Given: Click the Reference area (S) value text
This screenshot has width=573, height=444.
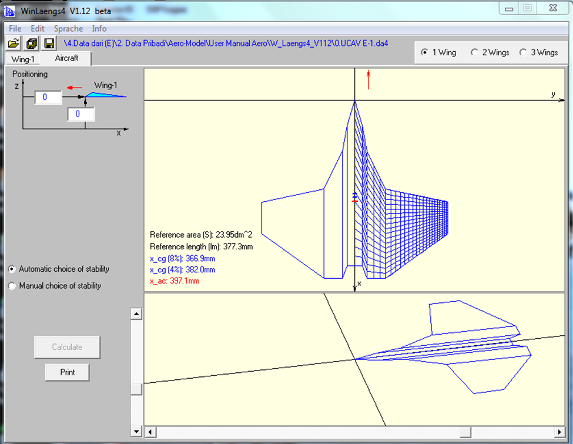Looking at the screenshot, I should click(x=201, y=235).
